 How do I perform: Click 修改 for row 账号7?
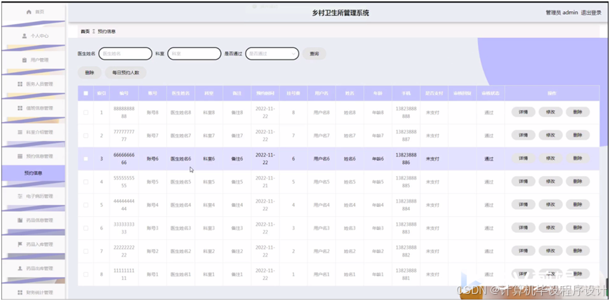point(550,135)
